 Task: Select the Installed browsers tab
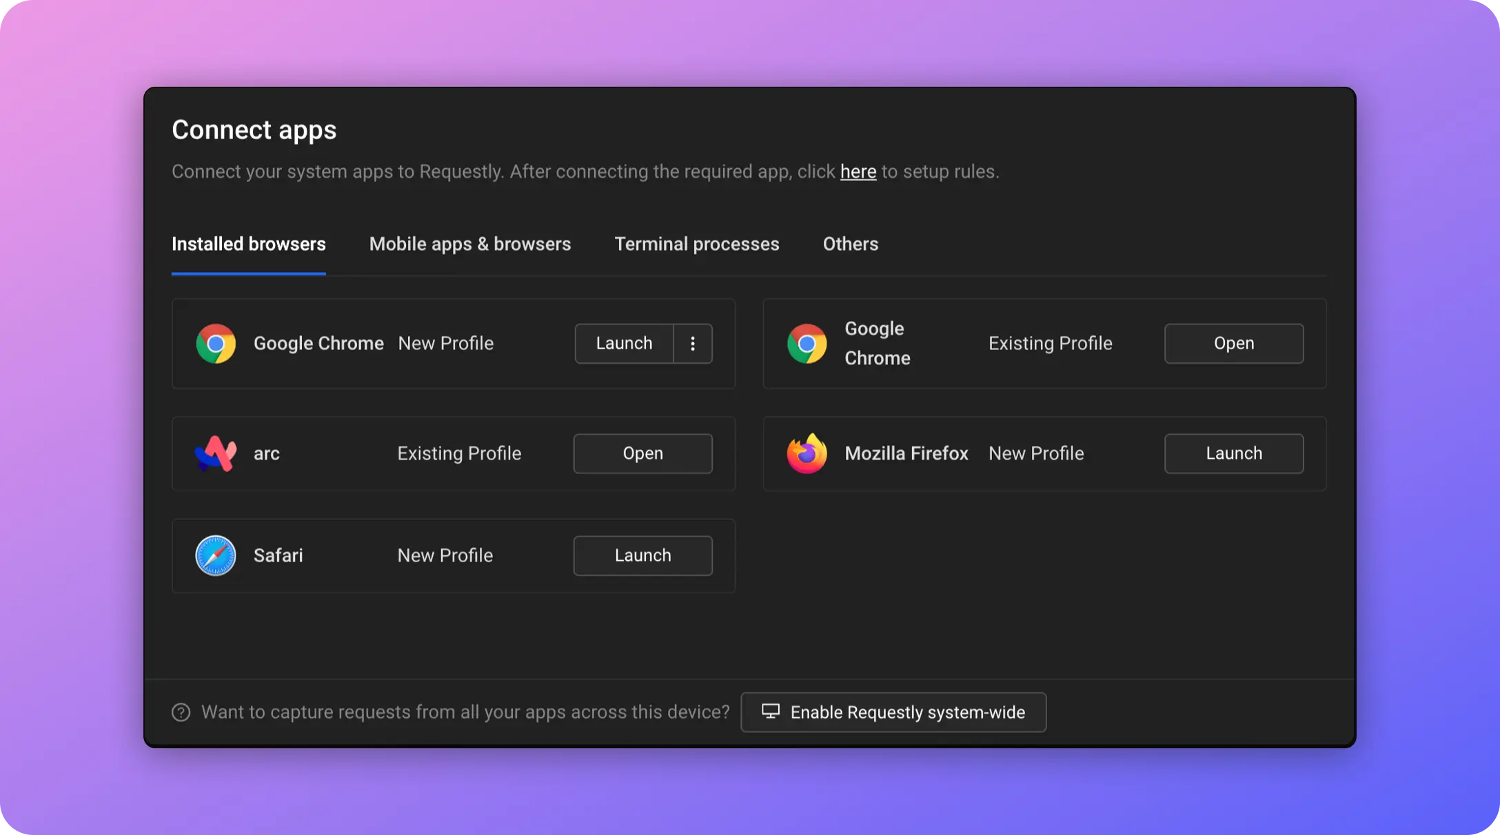point(249,244)
